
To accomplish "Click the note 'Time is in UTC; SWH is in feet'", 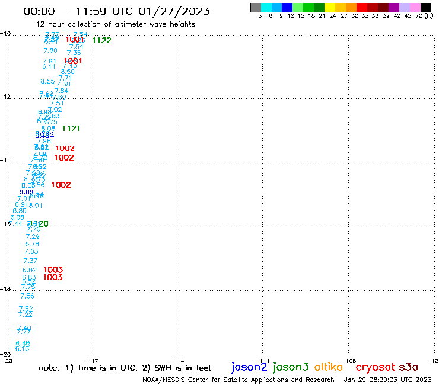I will point(125,368).
